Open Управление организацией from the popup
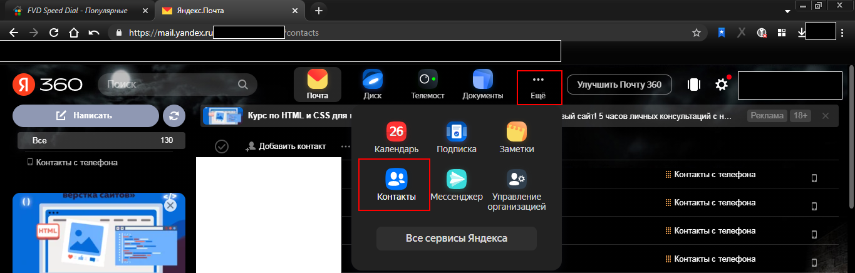The height and width of the screenshot is (273, 855). (x=517, y=190)
